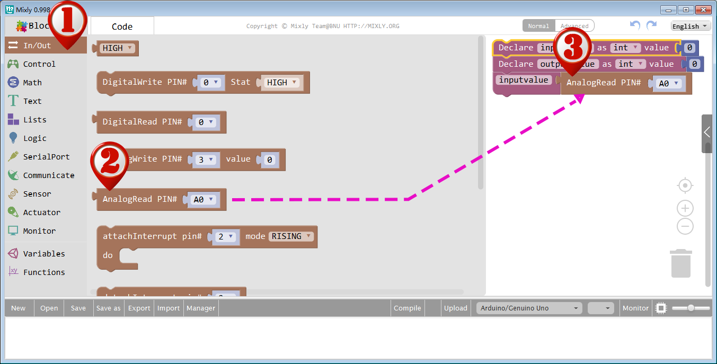
Task: Click the undo arrow icon
Action: 635,25
